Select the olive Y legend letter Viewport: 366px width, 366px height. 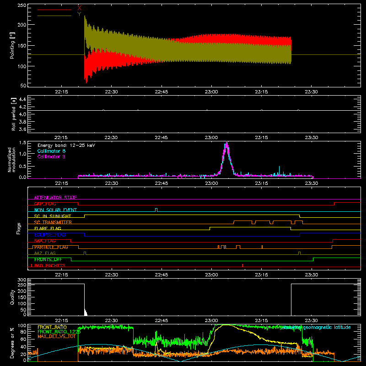tap(79, 14)
